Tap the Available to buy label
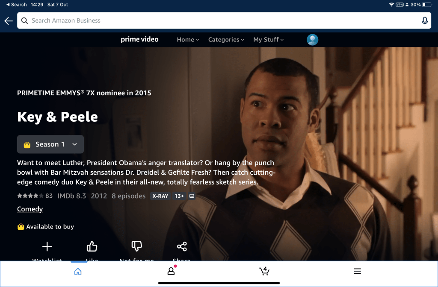The image size is (438, 287). coord(45,227)
